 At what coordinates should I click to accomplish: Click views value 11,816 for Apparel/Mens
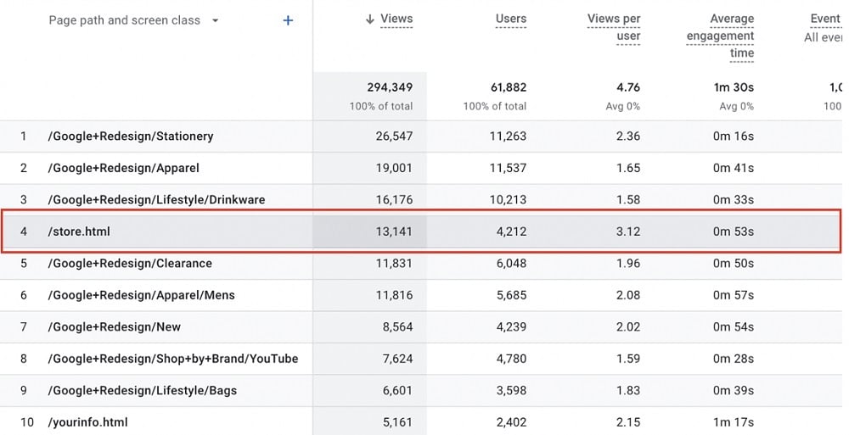394,295
